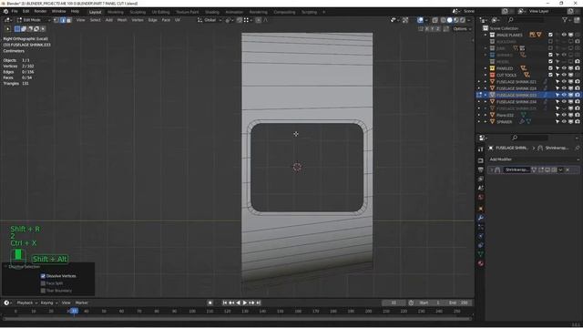Open Vertex menu in viewport header
583x328 pixels.
pyautogui.click(x=138, y=20)
